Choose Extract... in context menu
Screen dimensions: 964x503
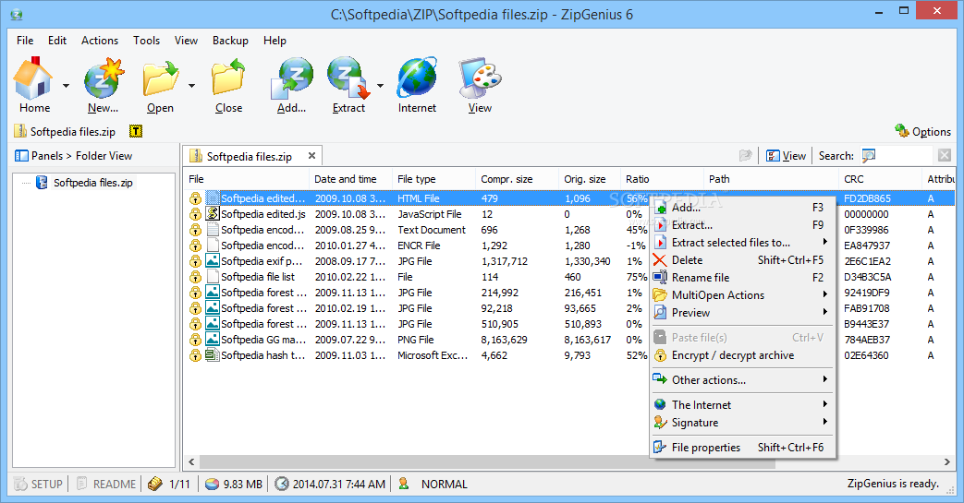coord(741,225)
